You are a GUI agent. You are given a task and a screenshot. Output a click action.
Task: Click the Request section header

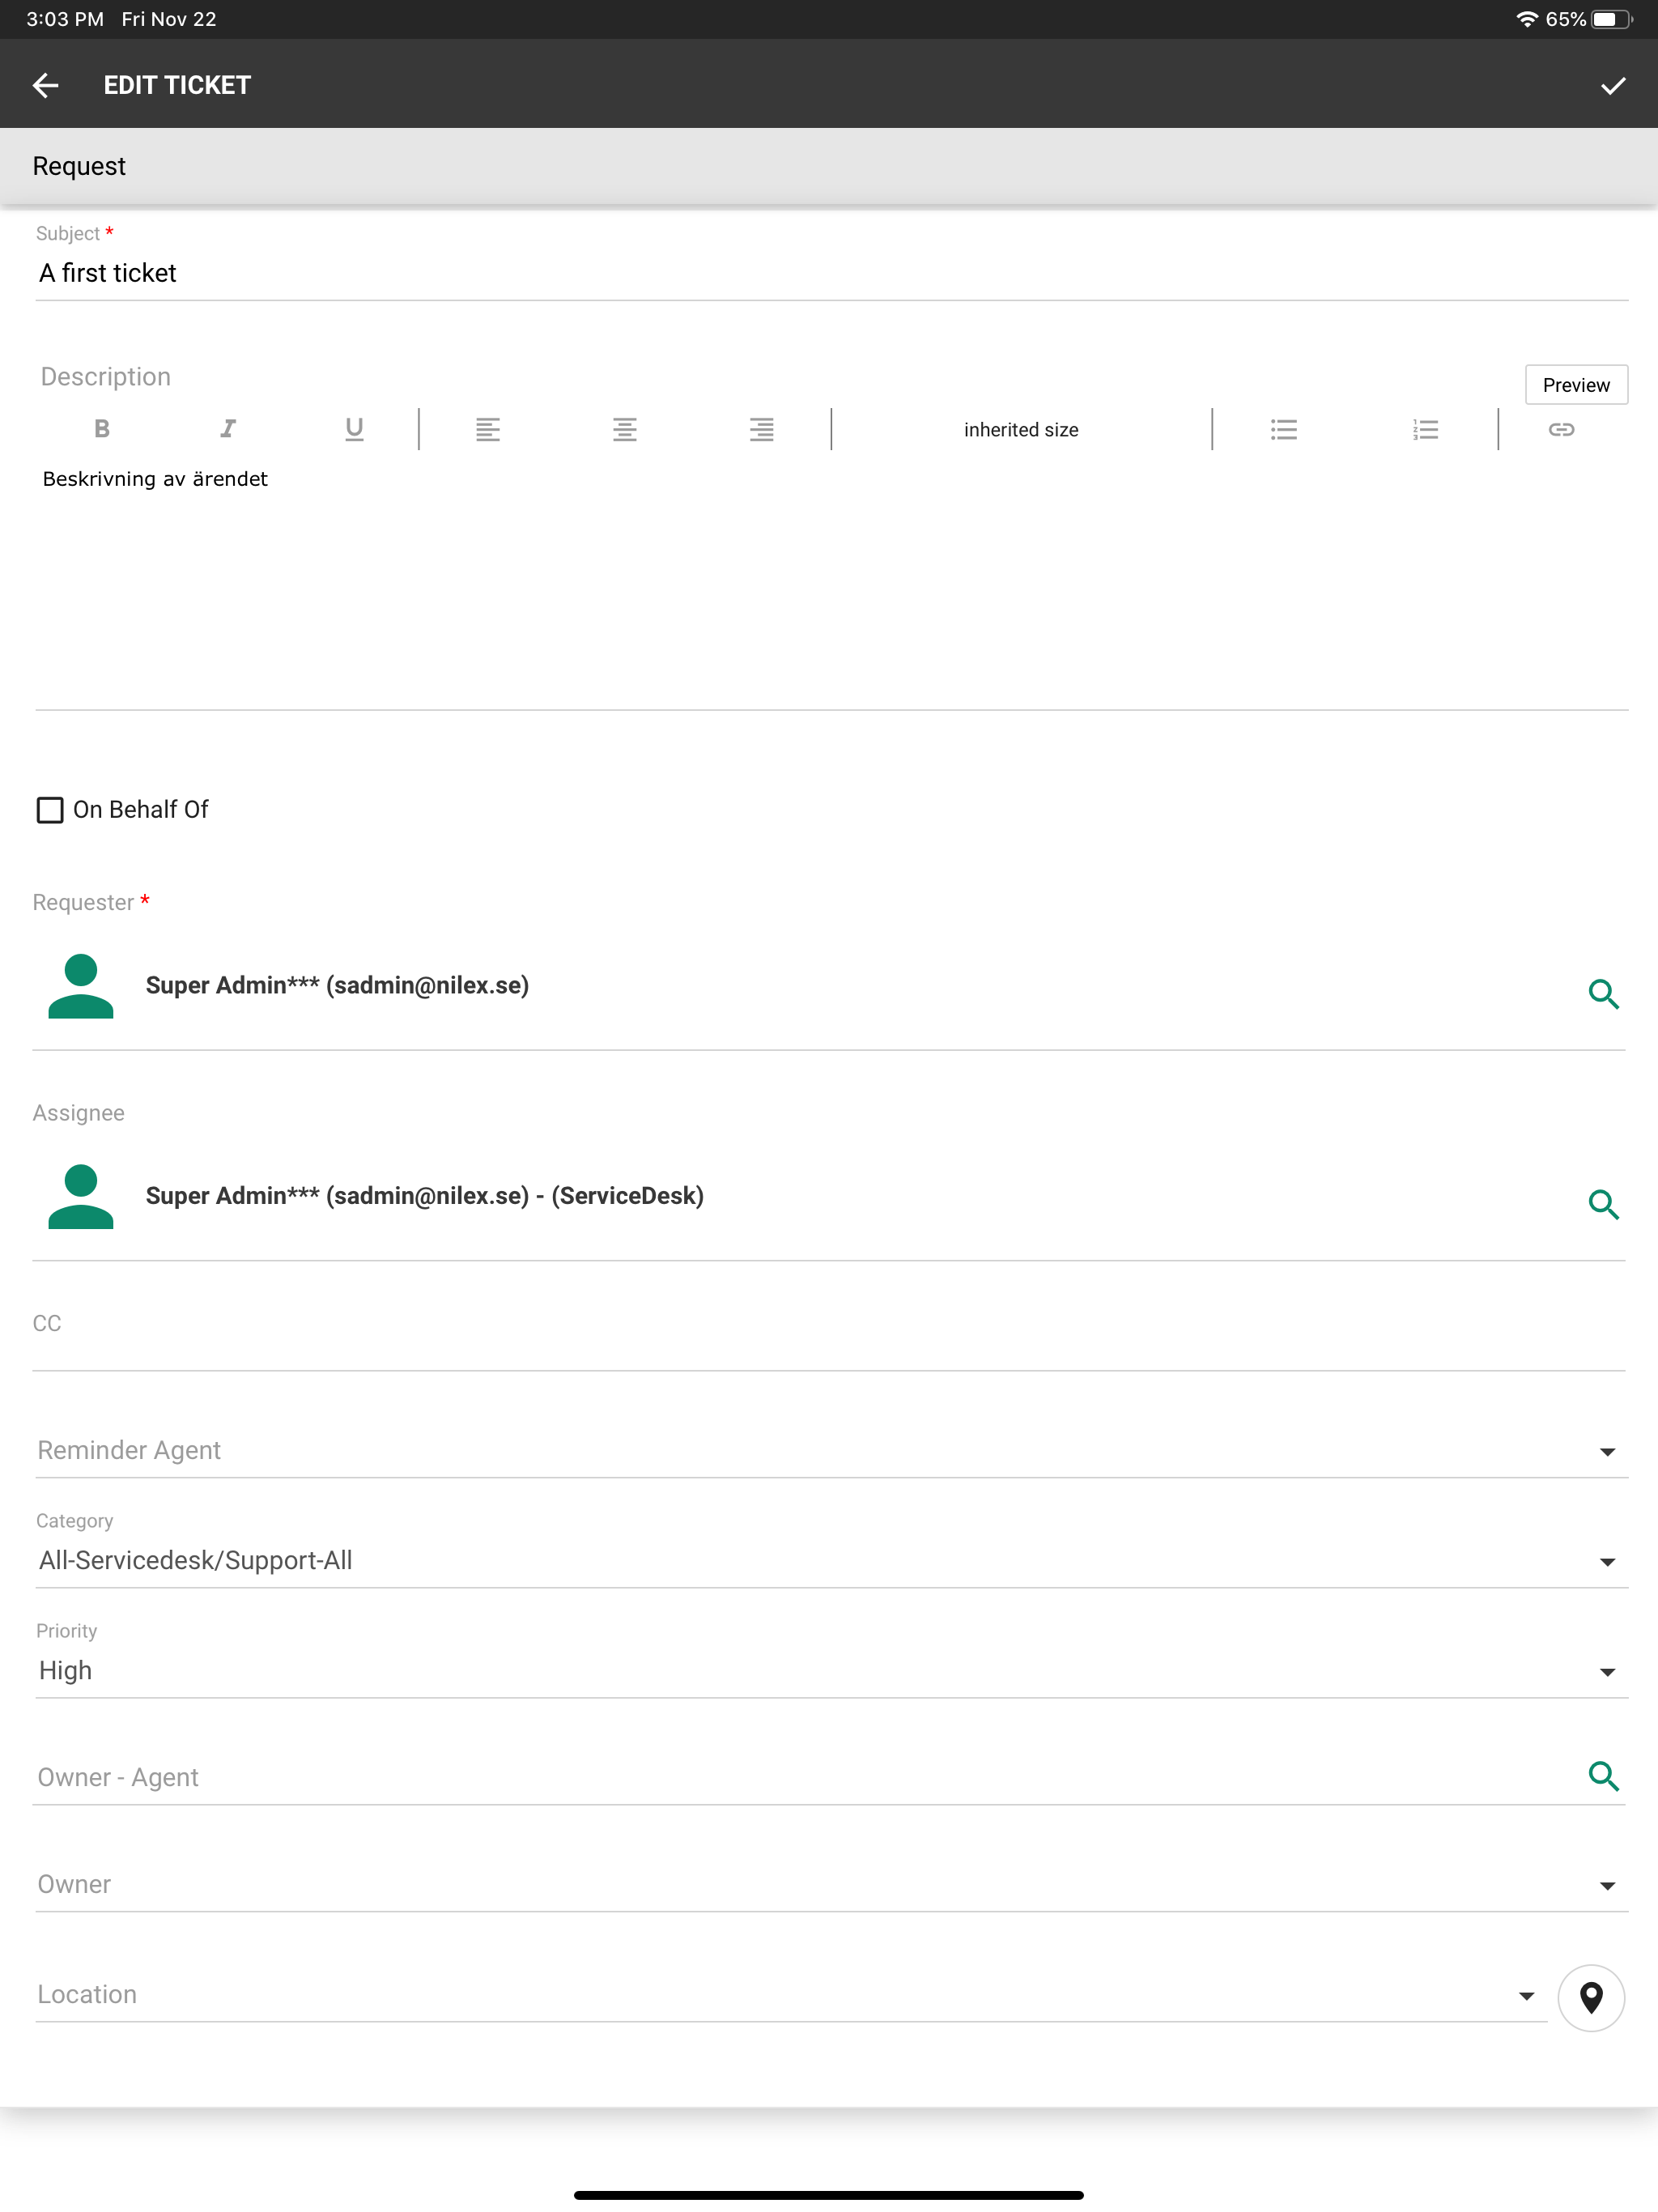[829, 166]
